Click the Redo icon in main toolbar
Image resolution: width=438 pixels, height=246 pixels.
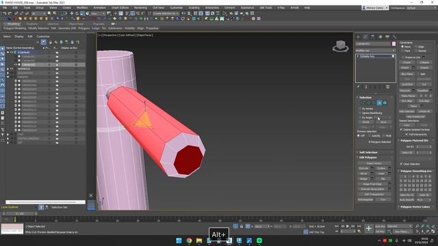10,14
